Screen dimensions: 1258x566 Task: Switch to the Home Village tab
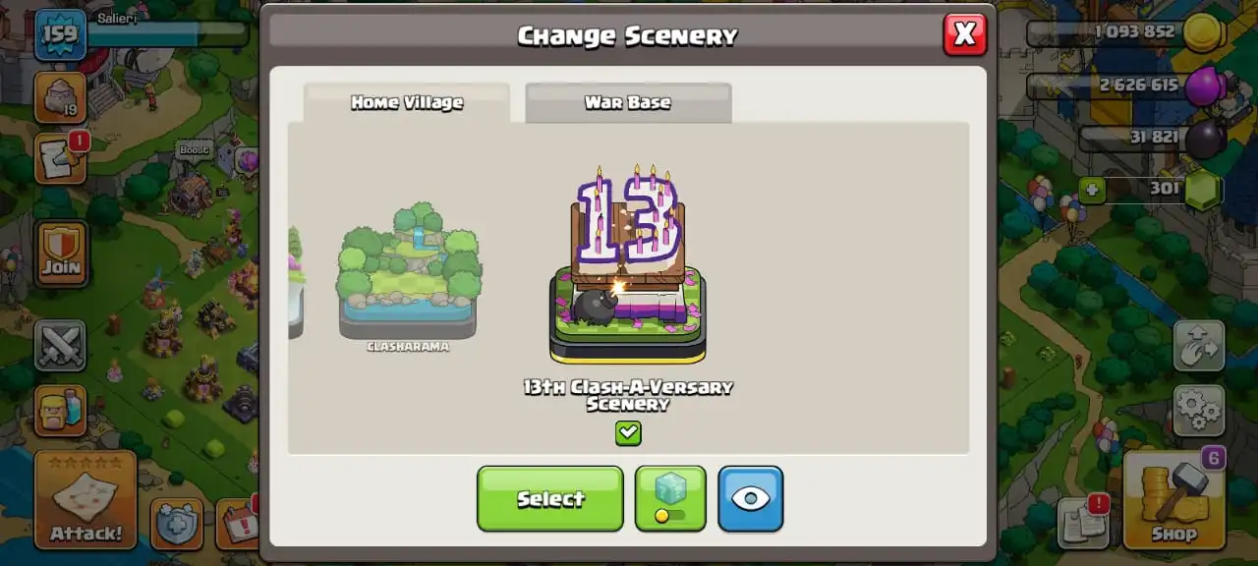coord(407,102)
